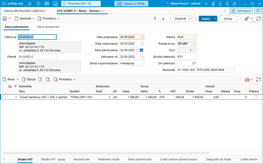The width and height of the screenshot is (263, 164).
Task: Open the chart icon in the lines toolbar
Action: 247,80
